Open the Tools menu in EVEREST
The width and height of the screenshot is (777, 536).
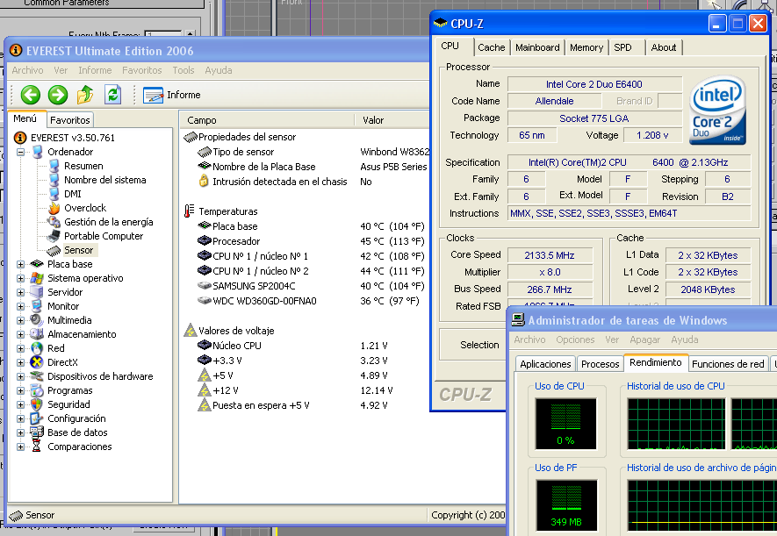coord(183,70)
